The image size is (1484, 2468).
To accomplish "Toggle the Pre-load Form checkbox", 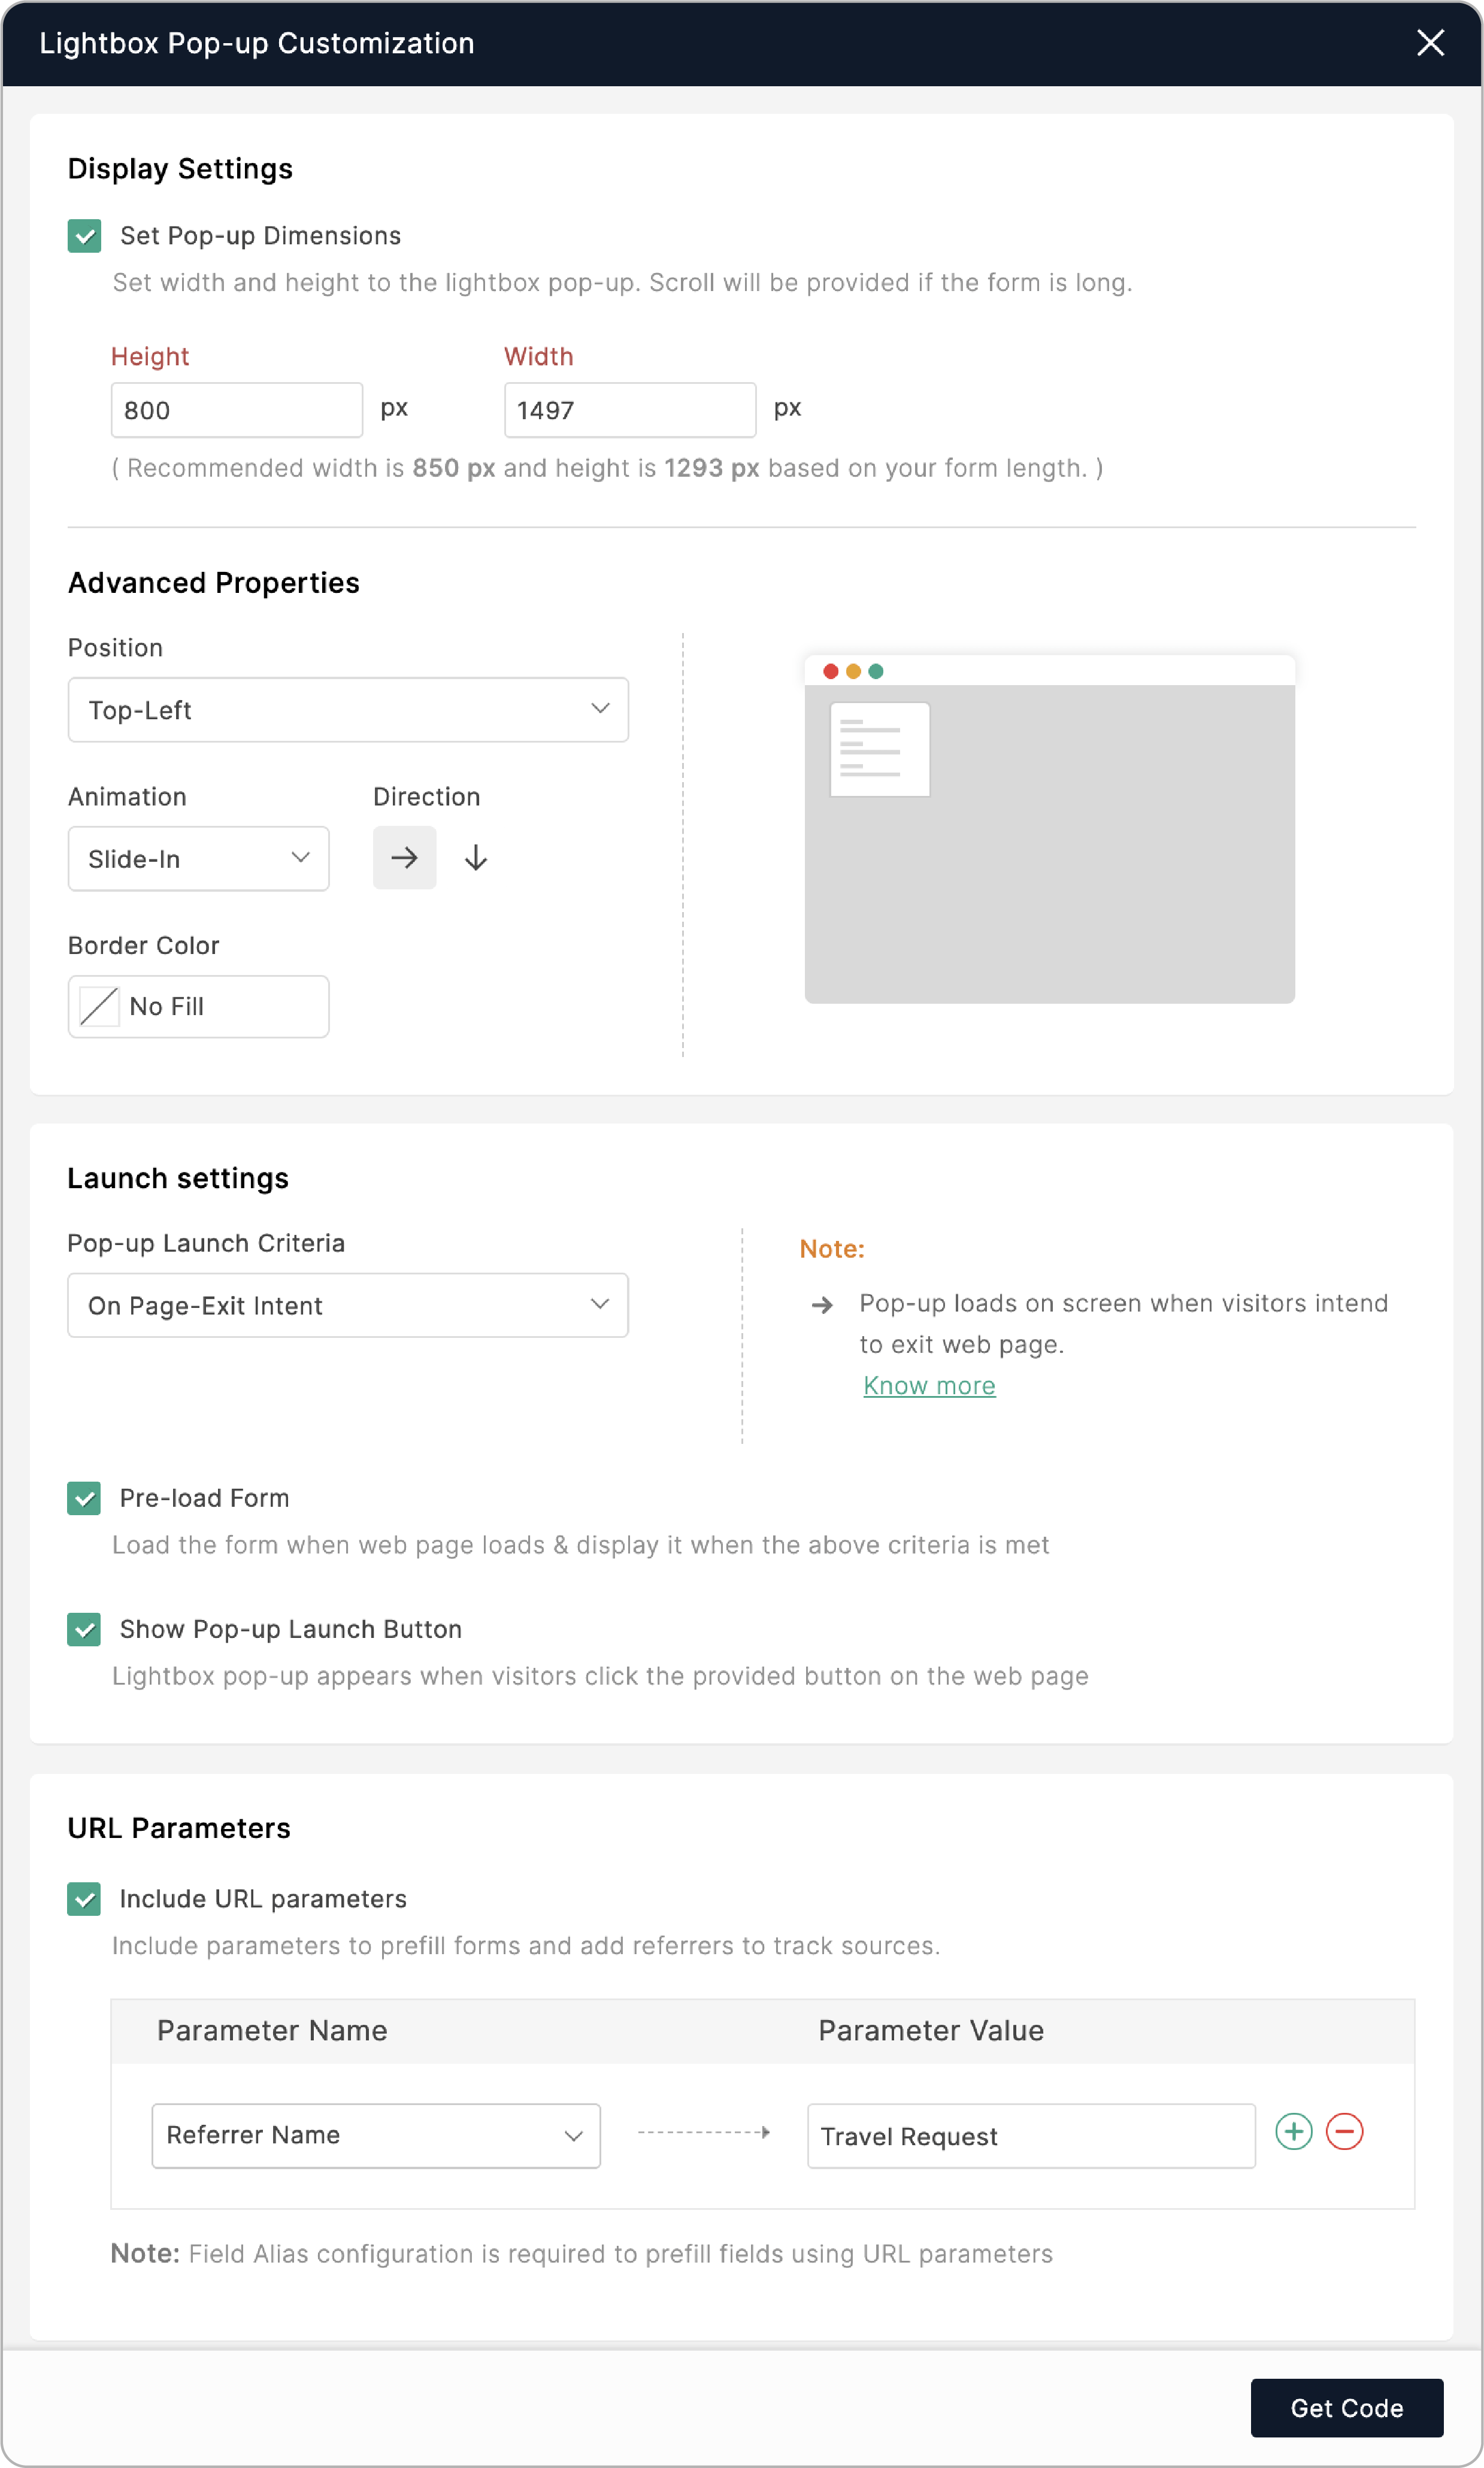I will click(x=85, y=1498).
